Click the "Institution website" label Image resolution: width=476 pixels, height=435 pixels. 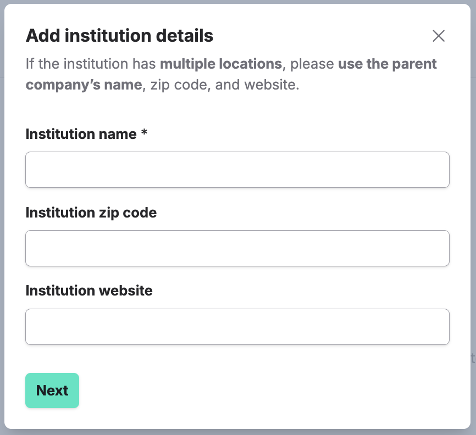pos(89,291)
